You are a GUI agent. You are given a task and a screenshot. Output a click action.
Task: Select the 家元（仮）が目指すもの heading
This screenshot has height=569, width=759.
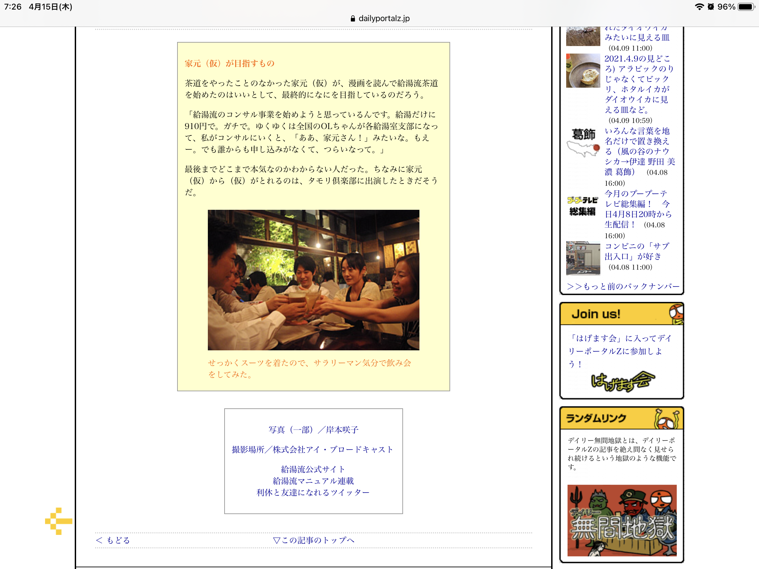(230, 63)
